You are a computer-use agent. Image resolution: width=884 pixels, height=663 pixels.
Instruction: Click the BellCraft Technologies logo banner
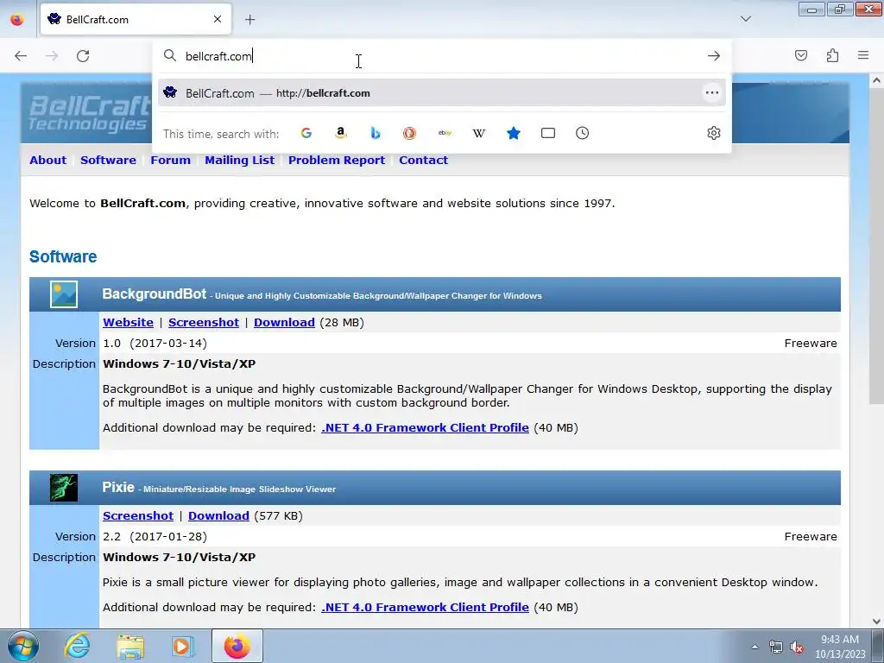coord(89,113)
